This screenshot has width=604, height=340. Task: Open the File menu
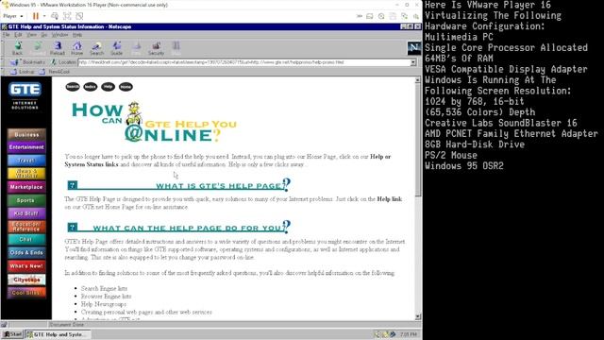pos(6,35)
